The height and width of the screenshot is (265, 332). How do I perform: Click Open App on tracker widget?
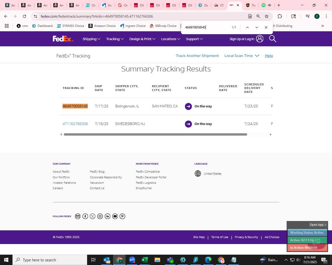(318, 225)
